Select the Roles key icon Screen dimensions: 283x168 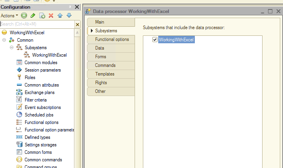click(x=19, y=77)
